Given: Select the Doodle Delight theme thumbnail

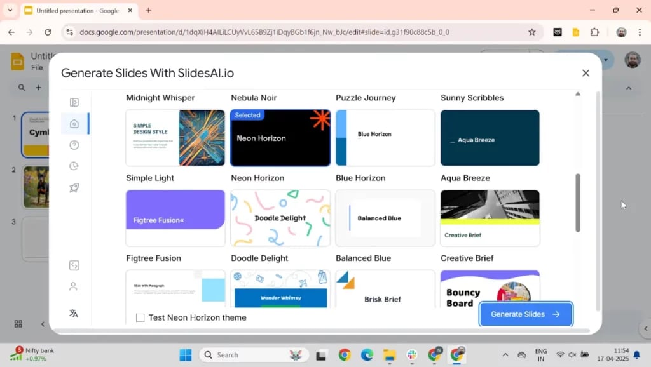Looking at the screenshot, I should point(280,218).
